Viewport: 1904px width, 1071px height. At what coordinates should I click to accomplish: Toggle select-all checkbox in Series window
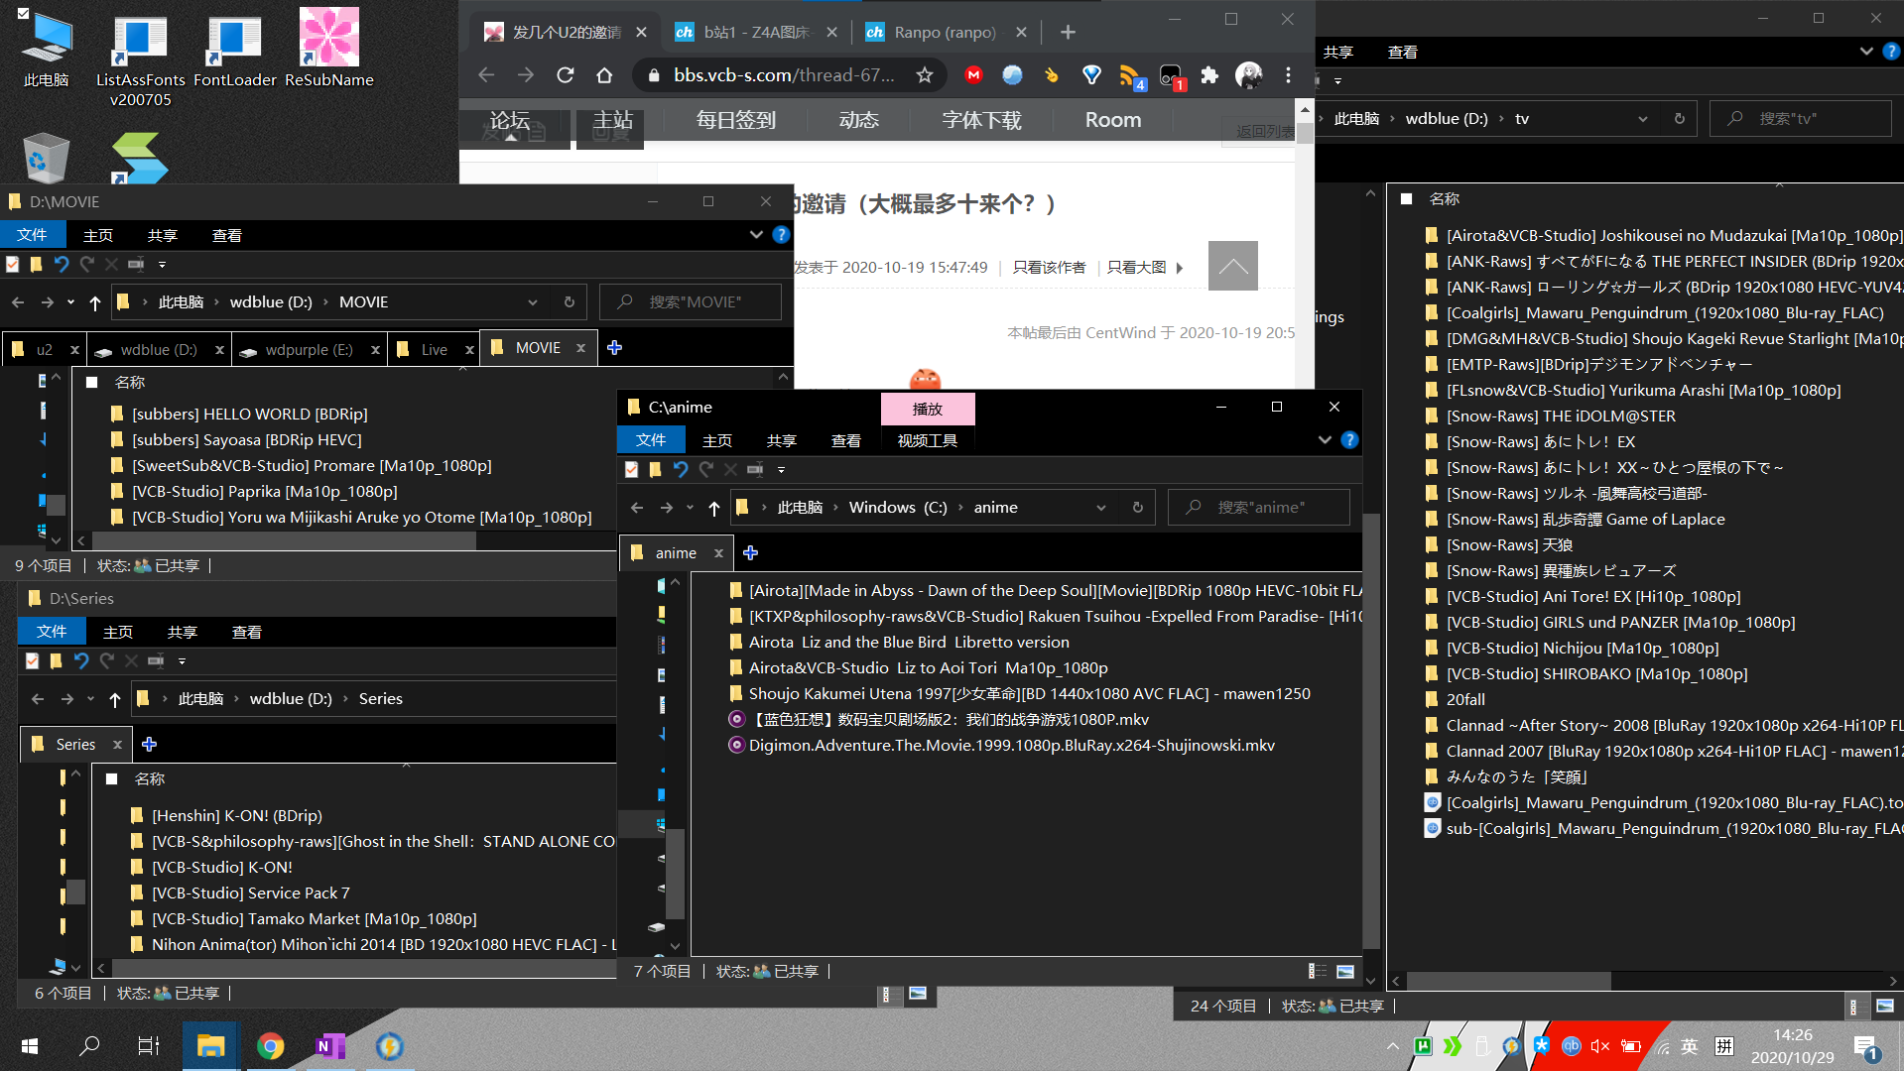tap(112, 779)
